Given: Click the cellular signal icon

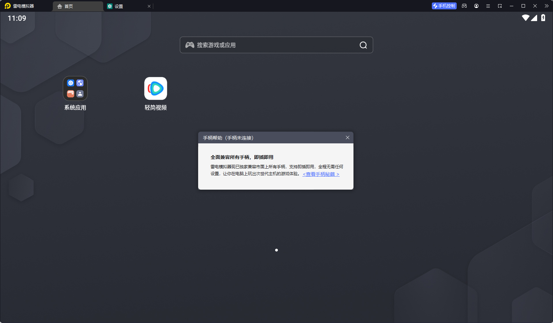Looking at the screenshot, I should coord(534,18).
